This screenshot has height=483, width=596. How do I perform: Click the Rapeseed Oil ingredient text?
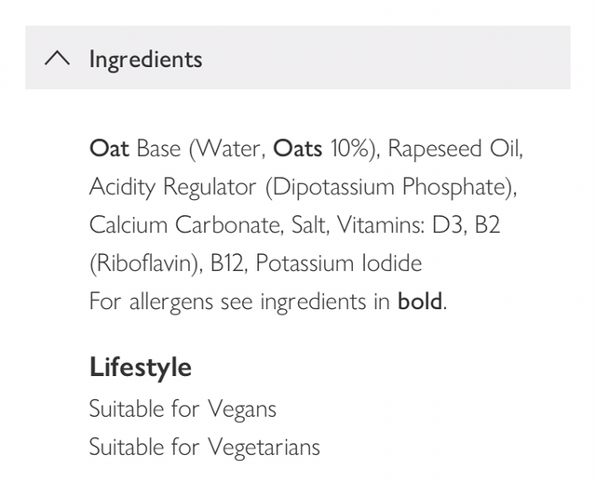[x=456, y=149]
